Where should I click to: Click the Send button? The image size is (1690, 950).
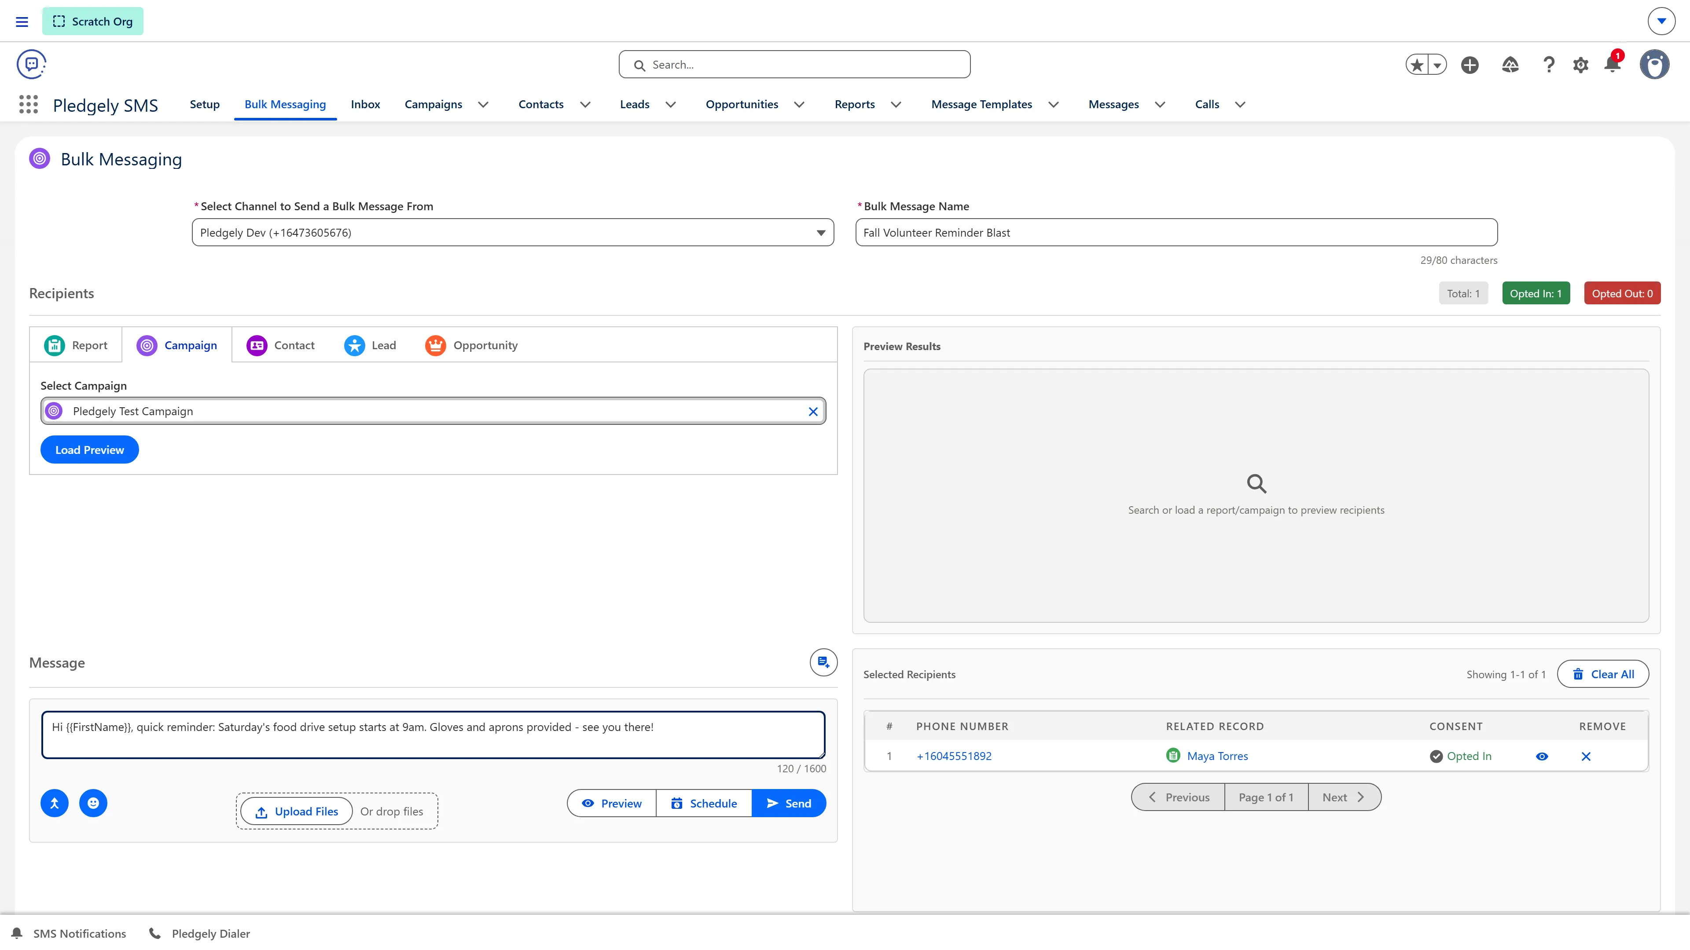click(789, 804)
